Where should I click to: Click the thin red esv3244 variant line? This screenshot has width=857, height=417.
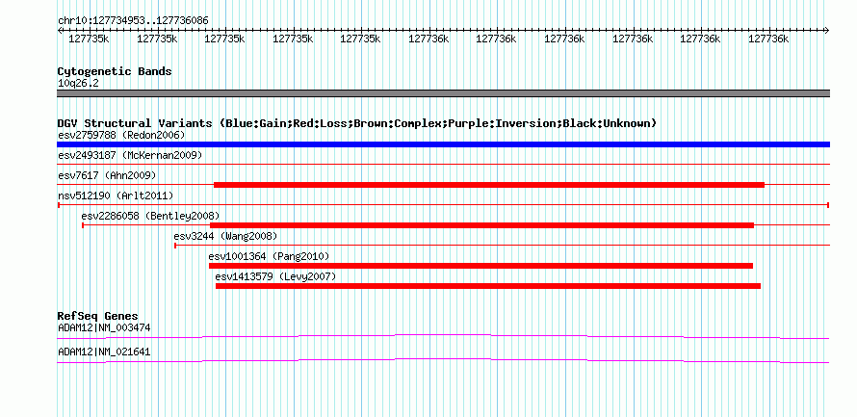point(502,246)
